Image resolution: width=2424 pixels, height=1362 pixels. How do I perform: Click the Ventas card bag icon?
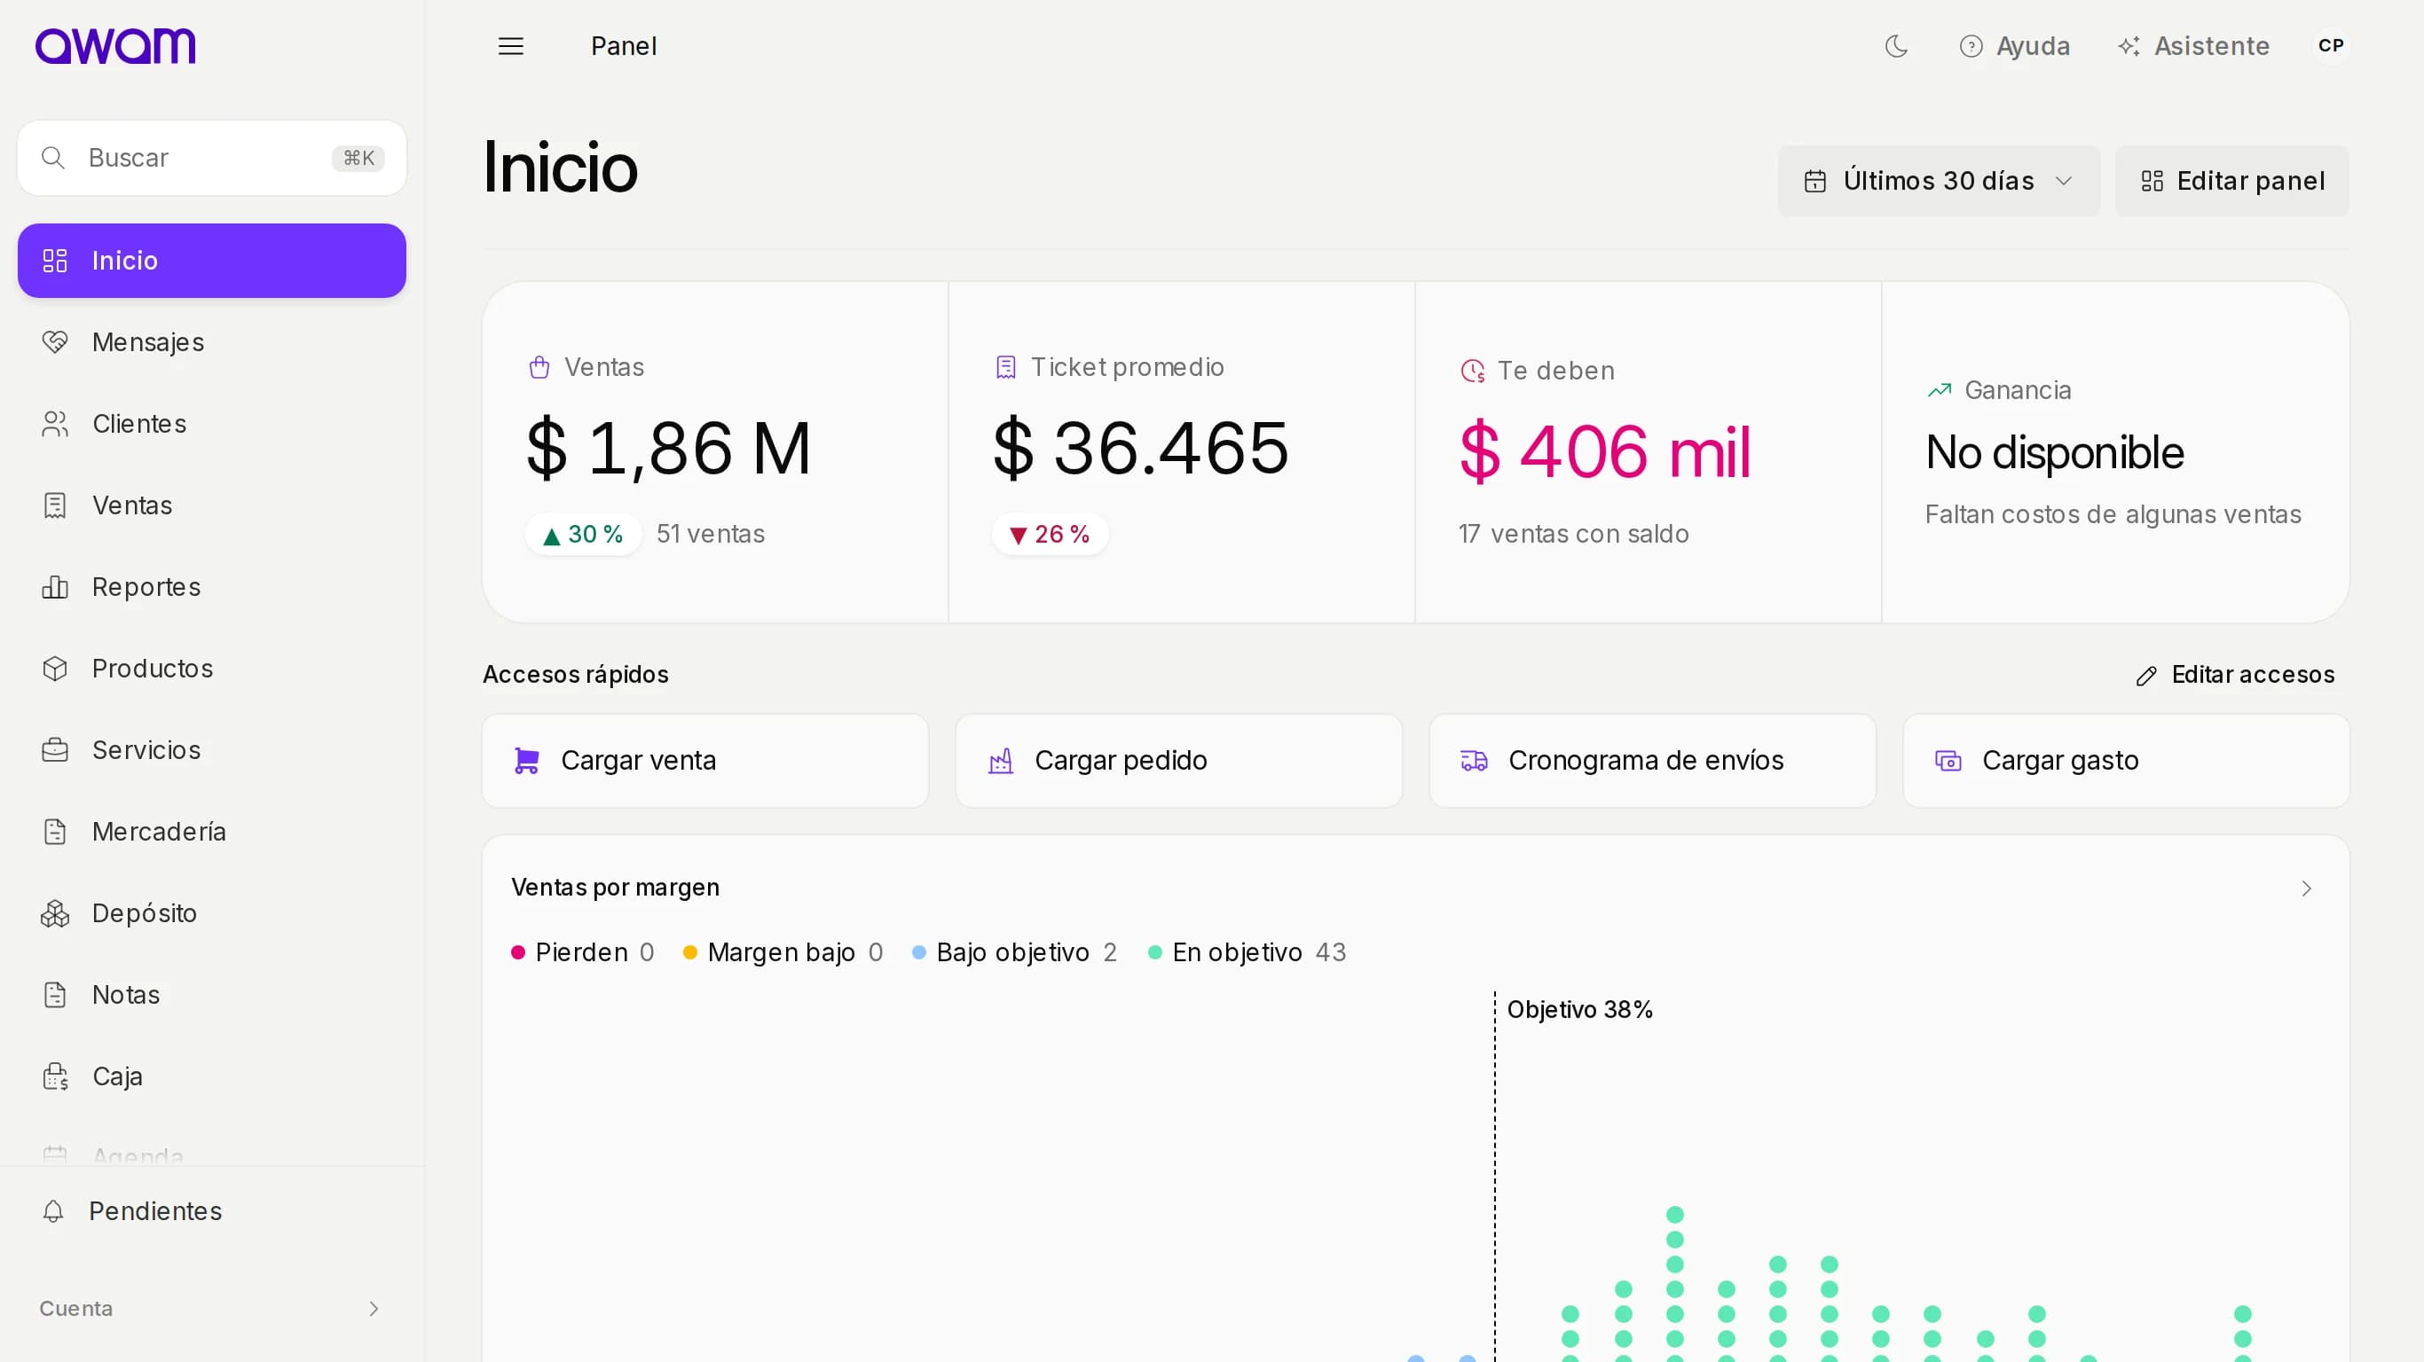(x=539, y=367)
